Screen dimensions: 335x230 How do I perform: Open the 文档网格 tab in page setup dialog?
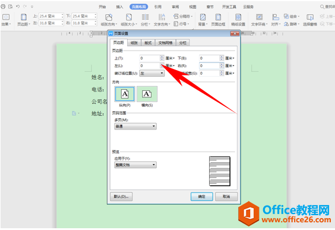tap(165, 43)
